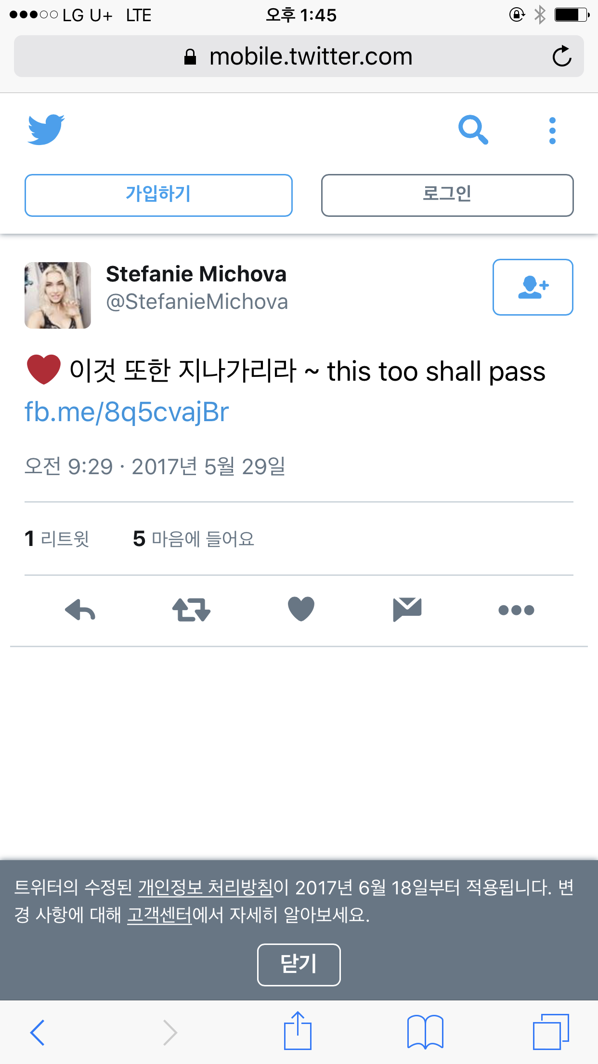
Task: Open Stefanie Michova's profile picture
Action: coord(58,295)
